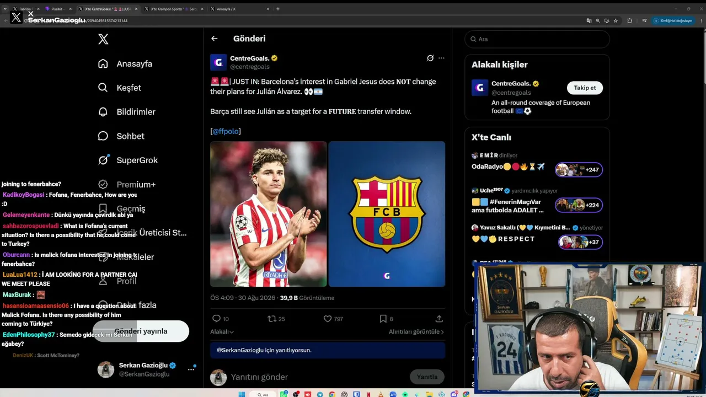Open Discord from the taskbar
The width and height of the screenshot is (706, 397).
point(454,394)
